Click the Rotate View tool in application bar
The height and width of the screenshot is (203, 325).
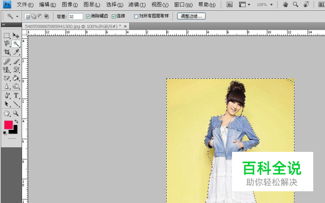pyautogui.click(x=306, y=5)
